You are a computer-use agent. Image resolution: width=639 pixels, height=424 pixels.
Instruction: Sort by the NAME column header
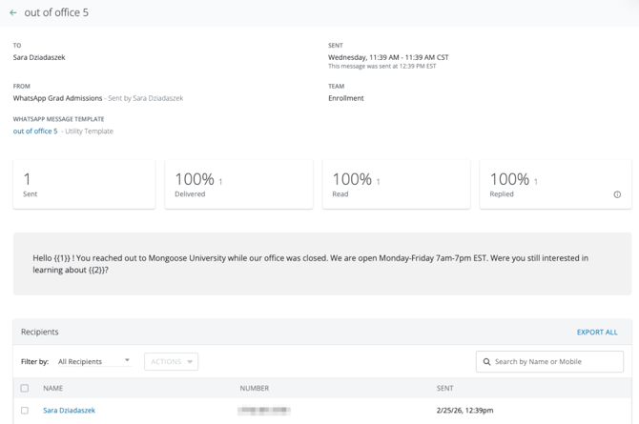coord(53,389)
